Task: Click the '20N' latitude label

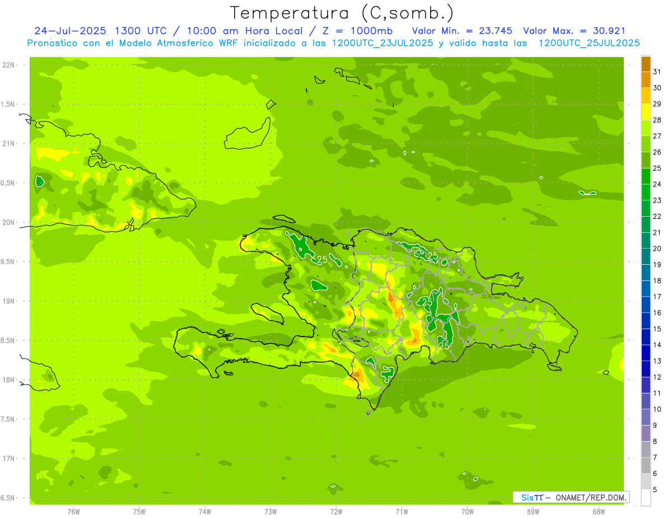Action: tap(8, 223)
